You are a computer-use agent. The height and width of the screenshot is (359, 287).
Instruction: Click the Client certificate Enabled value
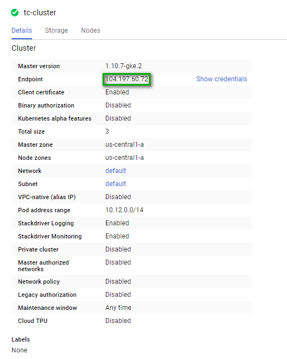click(x=117, y=92)
